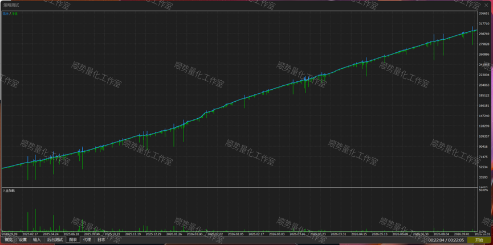Click the 260886 y-axis value

click(484, 54)
